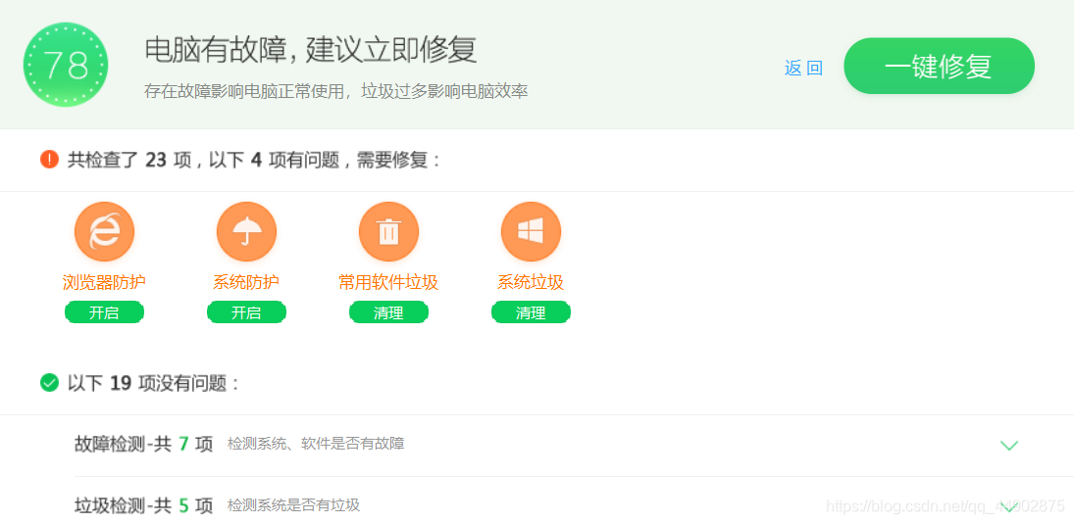The height and width of the screenshot is (524, 1074).
Task: Select the 系统垃圾 label
Action: click(x=531, y=282)
